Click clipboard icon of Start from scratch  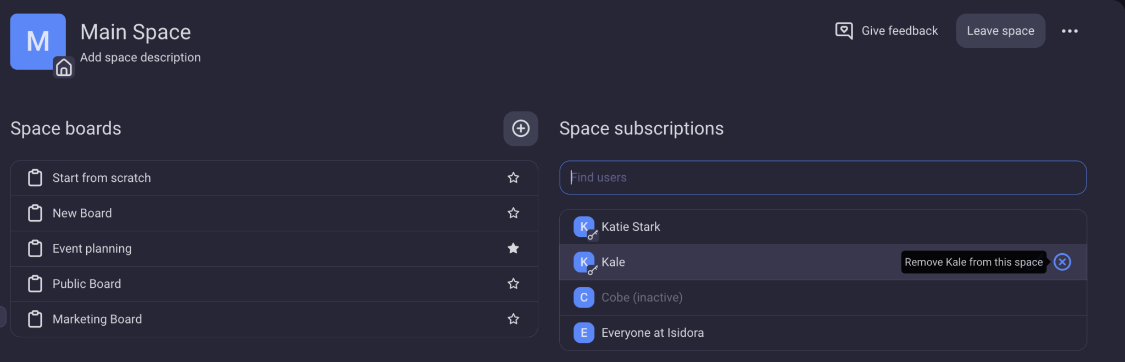tap(35, 178)
